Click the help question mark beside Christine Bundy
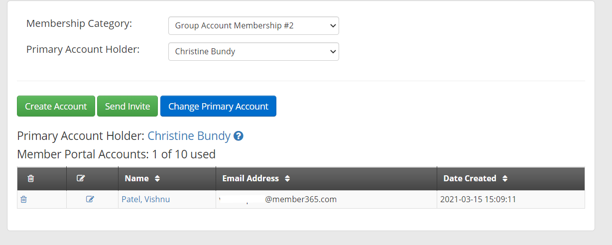This screenshot has height=245, width=612. tap(239, 136)
